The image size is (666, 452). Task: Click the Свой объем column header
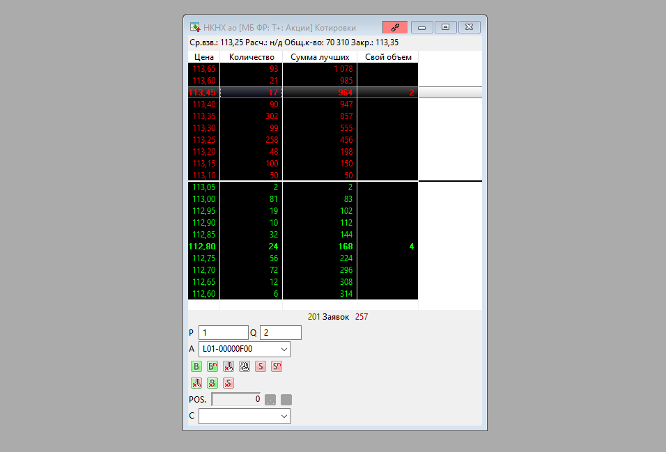point(387,57)
